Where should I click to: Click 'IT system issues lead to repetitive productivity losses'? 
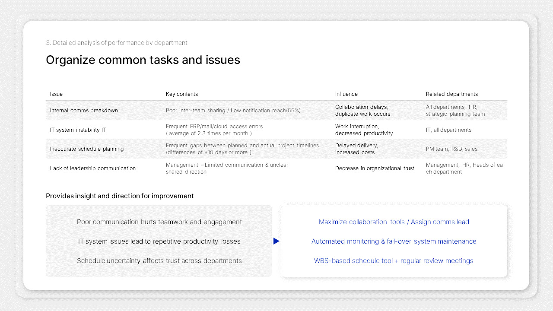click(159, 241)
